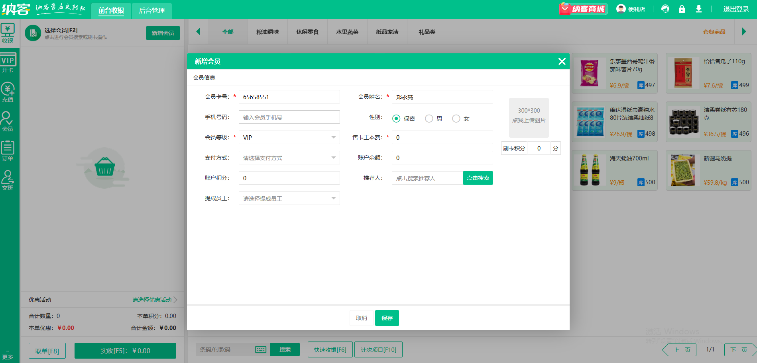757x363 pixels.
Task: Open the 订单 orders sidebar icon
Action: pyautogui.click(x=8, y=151)
